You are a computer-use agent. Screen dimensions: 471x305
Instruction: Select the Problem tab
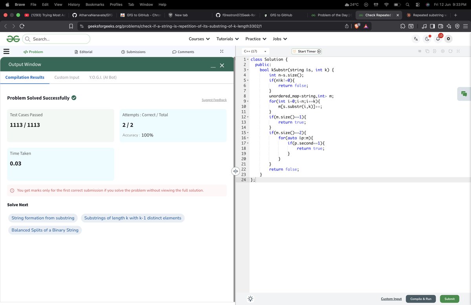click(x=33, y=52)
